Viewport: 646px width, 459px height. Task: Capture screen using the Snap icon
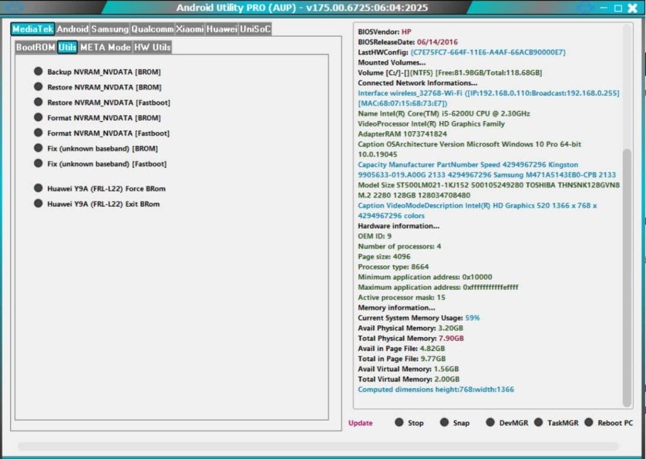443,423
